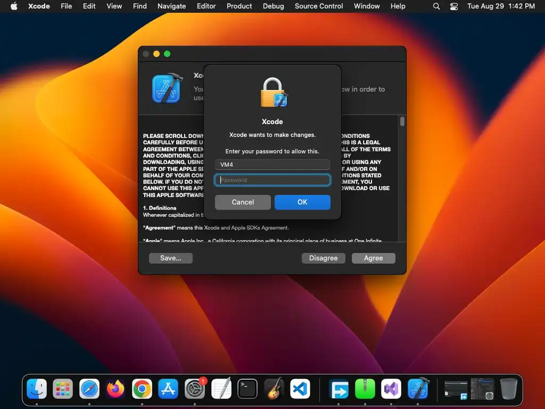The width and height of the screenshot is (545, 409).
Task: Cancel the Xcode password prompt
Action: click(x=243, y=202)
